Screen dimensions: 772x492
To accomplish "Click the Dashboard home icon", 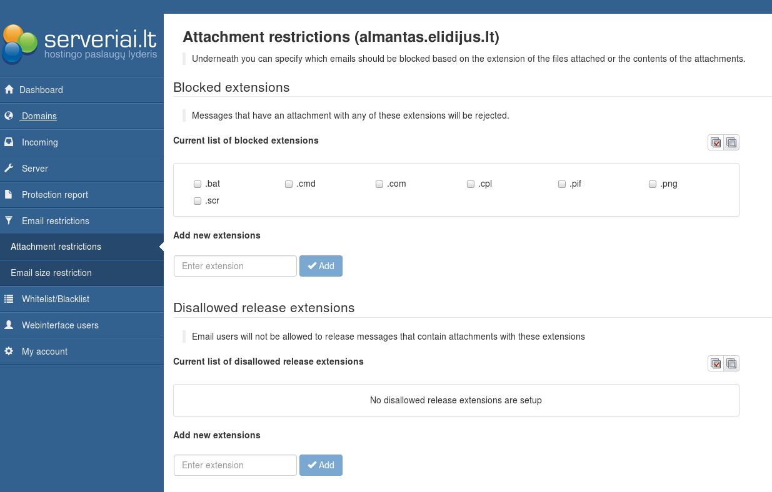I will pyautogui.click(x=9, y=90).
